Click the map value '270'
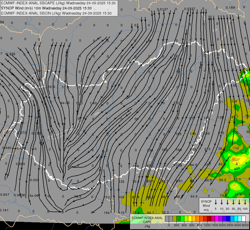Screen dimensions: 250x230 pyautogui.click(x=221, y=133)
